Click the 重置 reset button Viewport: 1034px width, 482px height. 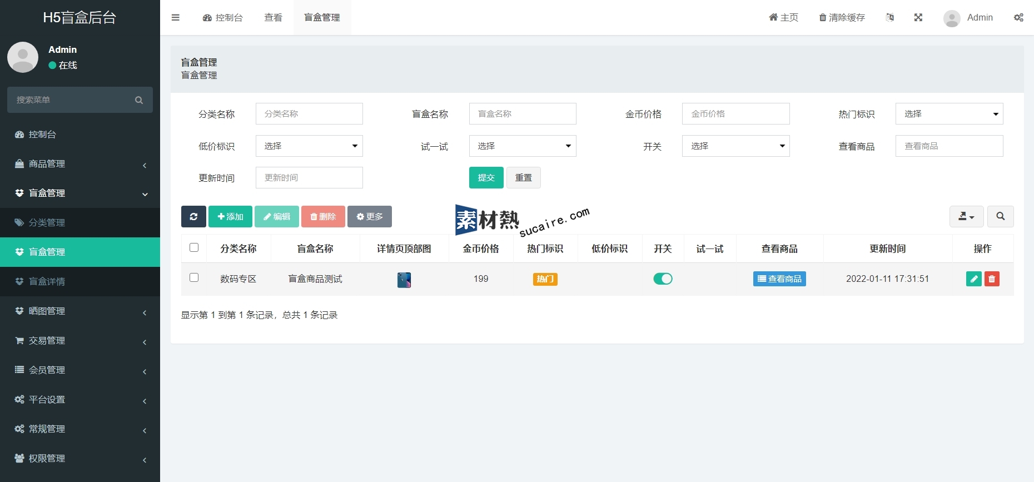523,177
